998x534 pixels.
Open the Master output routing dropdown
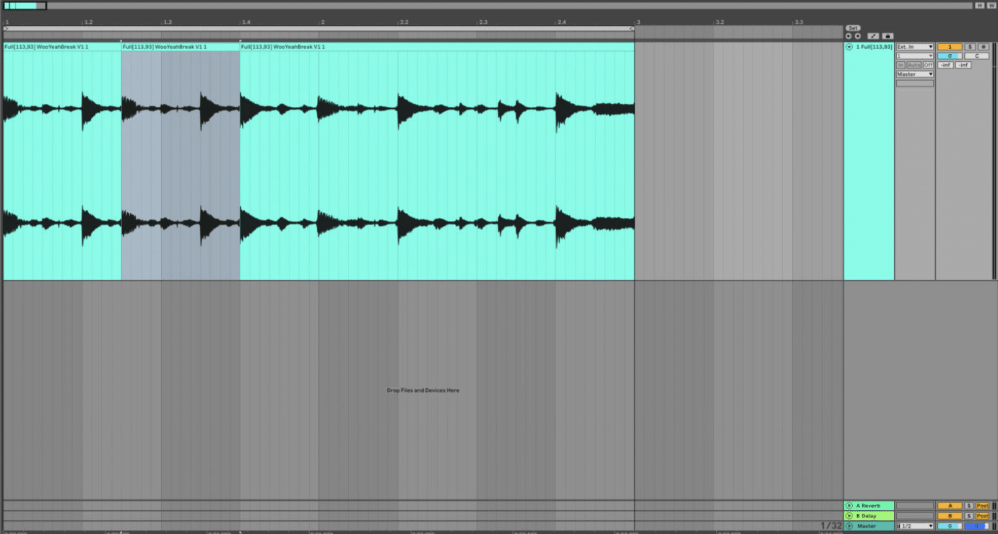click(x=915, y=74)
